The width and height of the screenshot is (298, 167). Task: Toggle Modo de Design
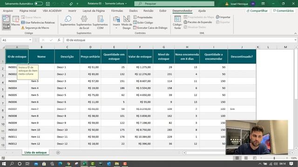(127, 22)
